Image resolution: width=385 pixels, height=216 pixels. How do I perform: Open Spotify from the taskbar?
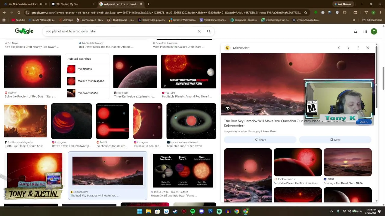pyautogui.click(x=192, y=211)
